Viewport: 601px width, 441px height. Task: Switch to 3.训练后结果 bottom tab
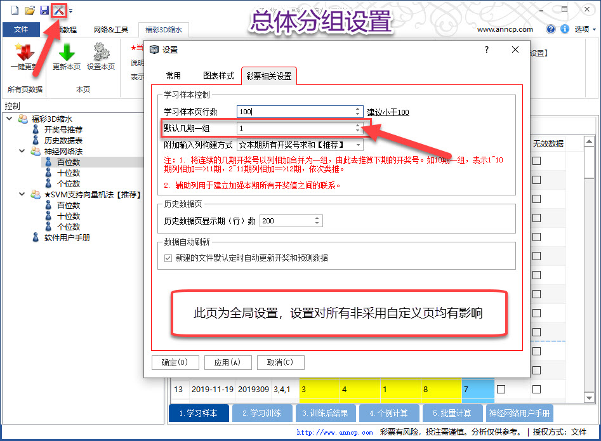click(326, 413)
